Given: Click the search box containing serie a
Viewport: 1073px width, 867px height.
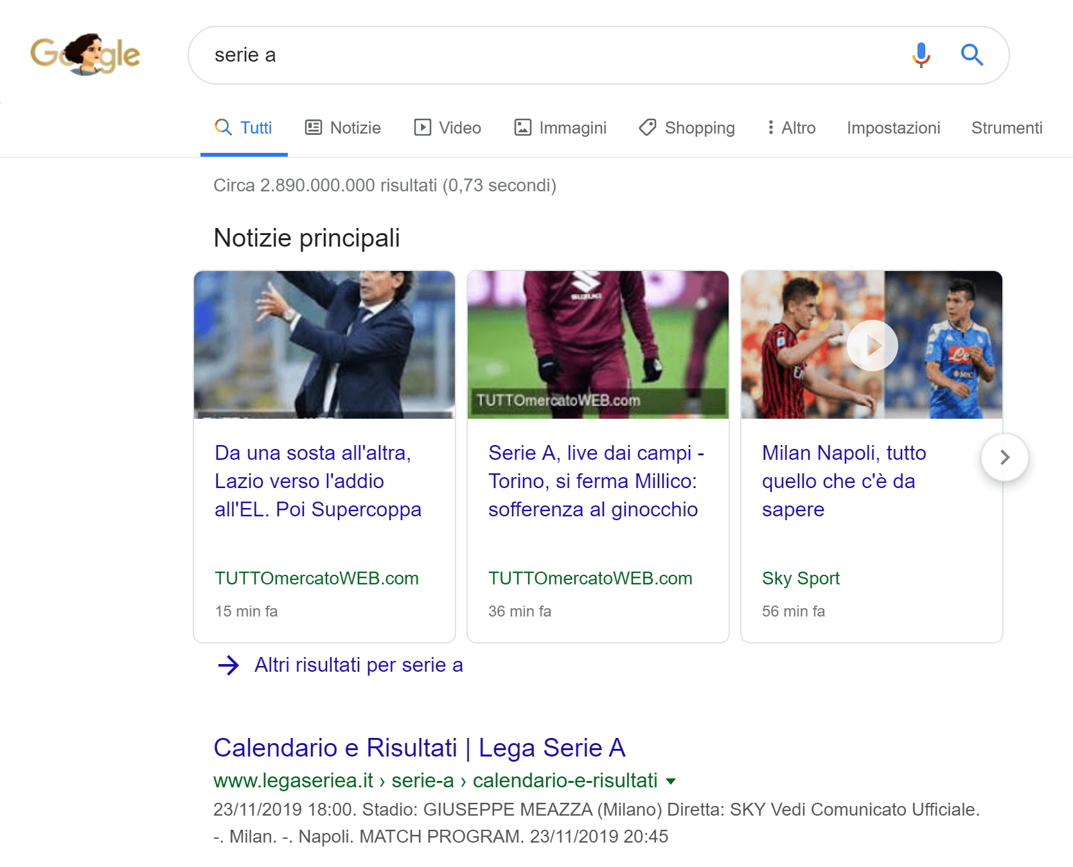Looking at the screenshot, I should [546, 55].
